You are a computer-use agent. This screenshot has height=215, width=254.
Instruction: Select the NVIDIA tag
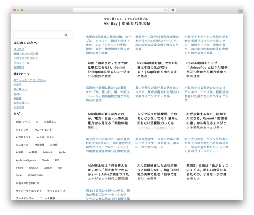coord(34,168)
